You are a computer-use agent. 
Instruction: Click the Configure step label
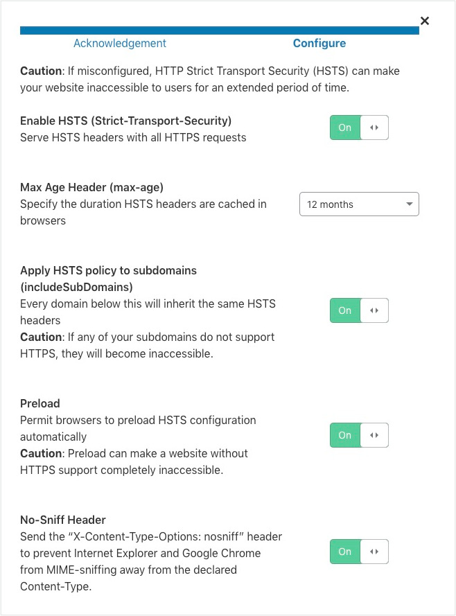(x=319, y=43)
